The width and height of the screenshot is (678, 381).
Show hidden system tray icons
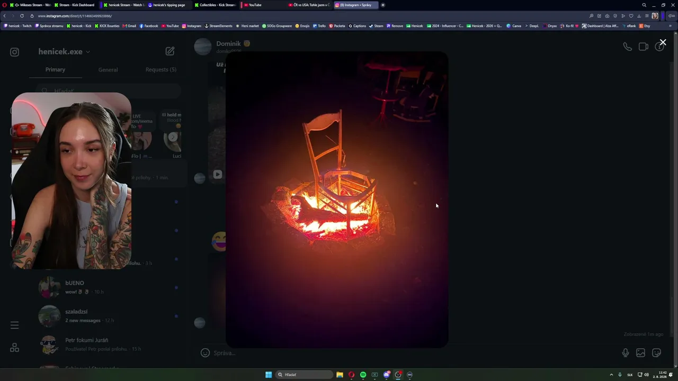[611, 375]
